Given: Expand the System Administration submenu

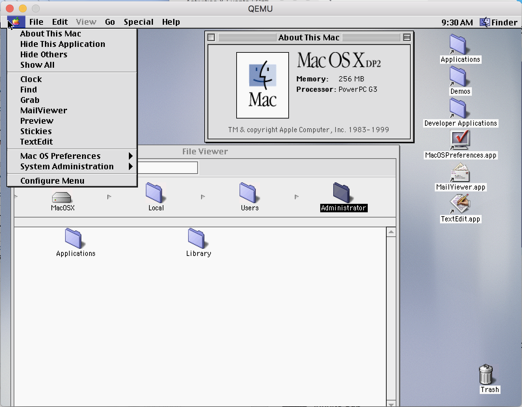Looking at the screenshot, I should click(x=67, y=166).
